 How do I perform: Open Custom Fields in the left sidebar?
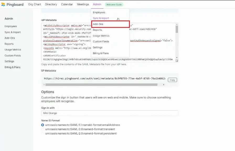[13, 55]
